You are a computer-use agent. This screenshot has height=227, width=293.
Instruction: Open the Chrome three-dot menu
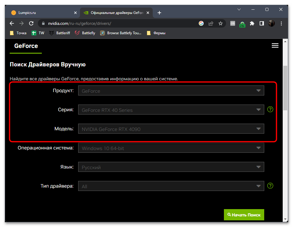coord(281,23)
